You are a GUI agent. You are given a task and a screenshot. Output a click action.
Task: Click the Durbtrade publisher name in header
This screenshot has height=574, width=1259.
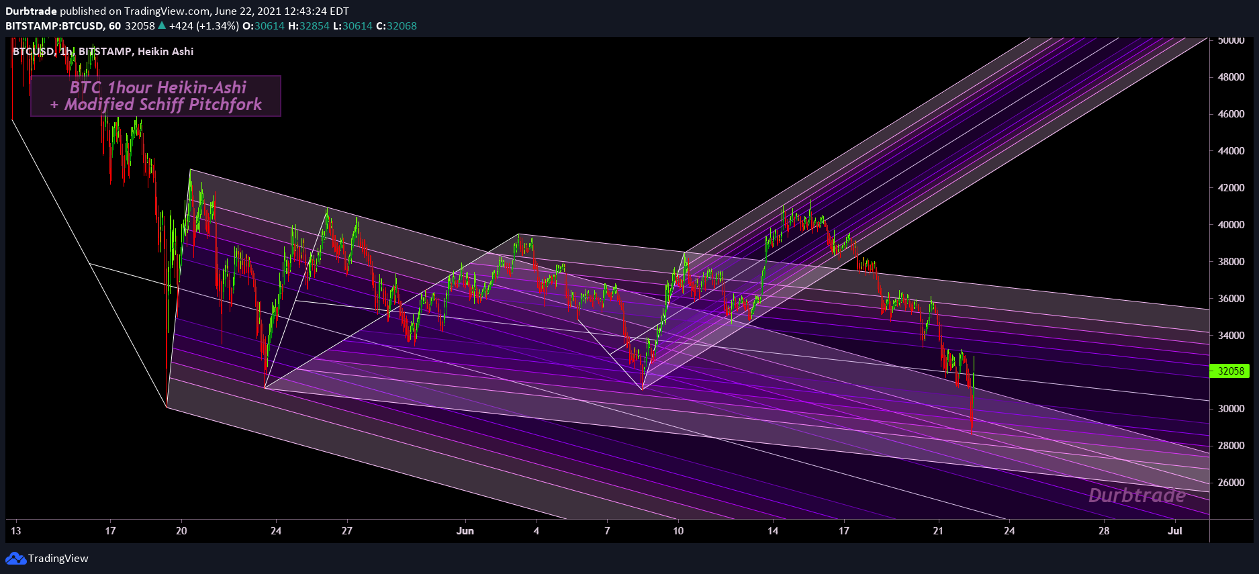pos(31,11)
